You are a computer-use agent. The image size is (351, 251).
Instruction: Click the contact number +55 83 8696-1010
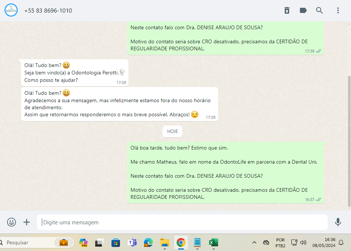point(48,10)
